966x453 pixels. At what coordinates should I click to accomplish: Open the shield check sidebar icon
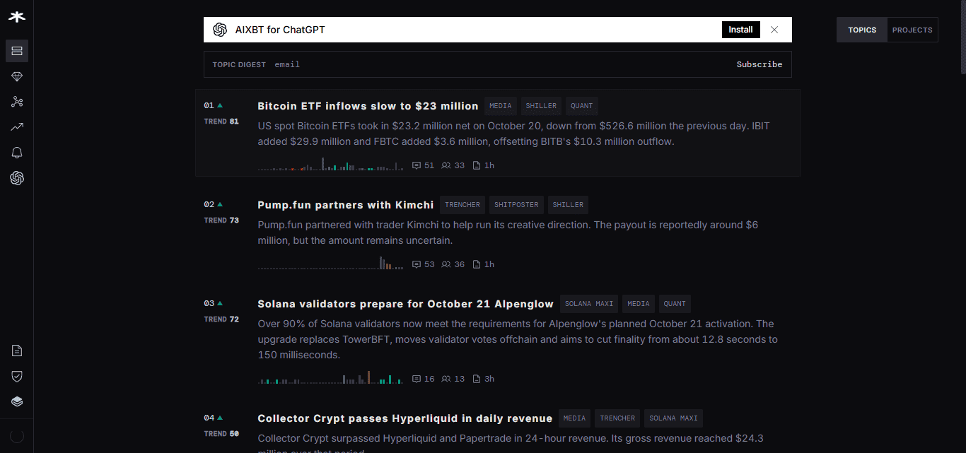[17, 376]
